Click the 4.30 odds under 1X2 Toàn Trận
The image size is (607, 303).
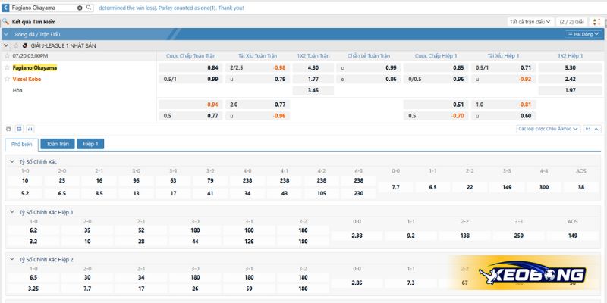(x=313, y=67)
